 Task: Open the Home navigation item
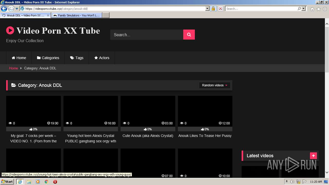pyautogui.click(x=19, y=58)
